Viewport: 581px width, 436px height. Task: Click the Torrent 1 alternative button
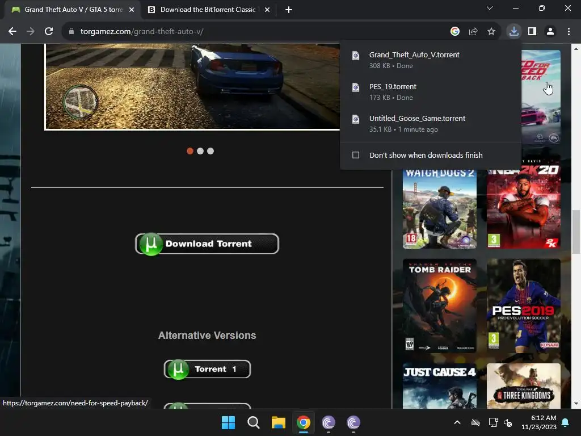pyautogui.click(x=207, y=369)
